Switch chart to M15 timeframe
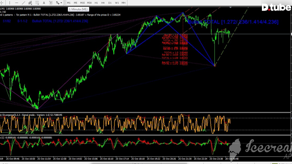292x164 pixels. [x=82, y=3]
